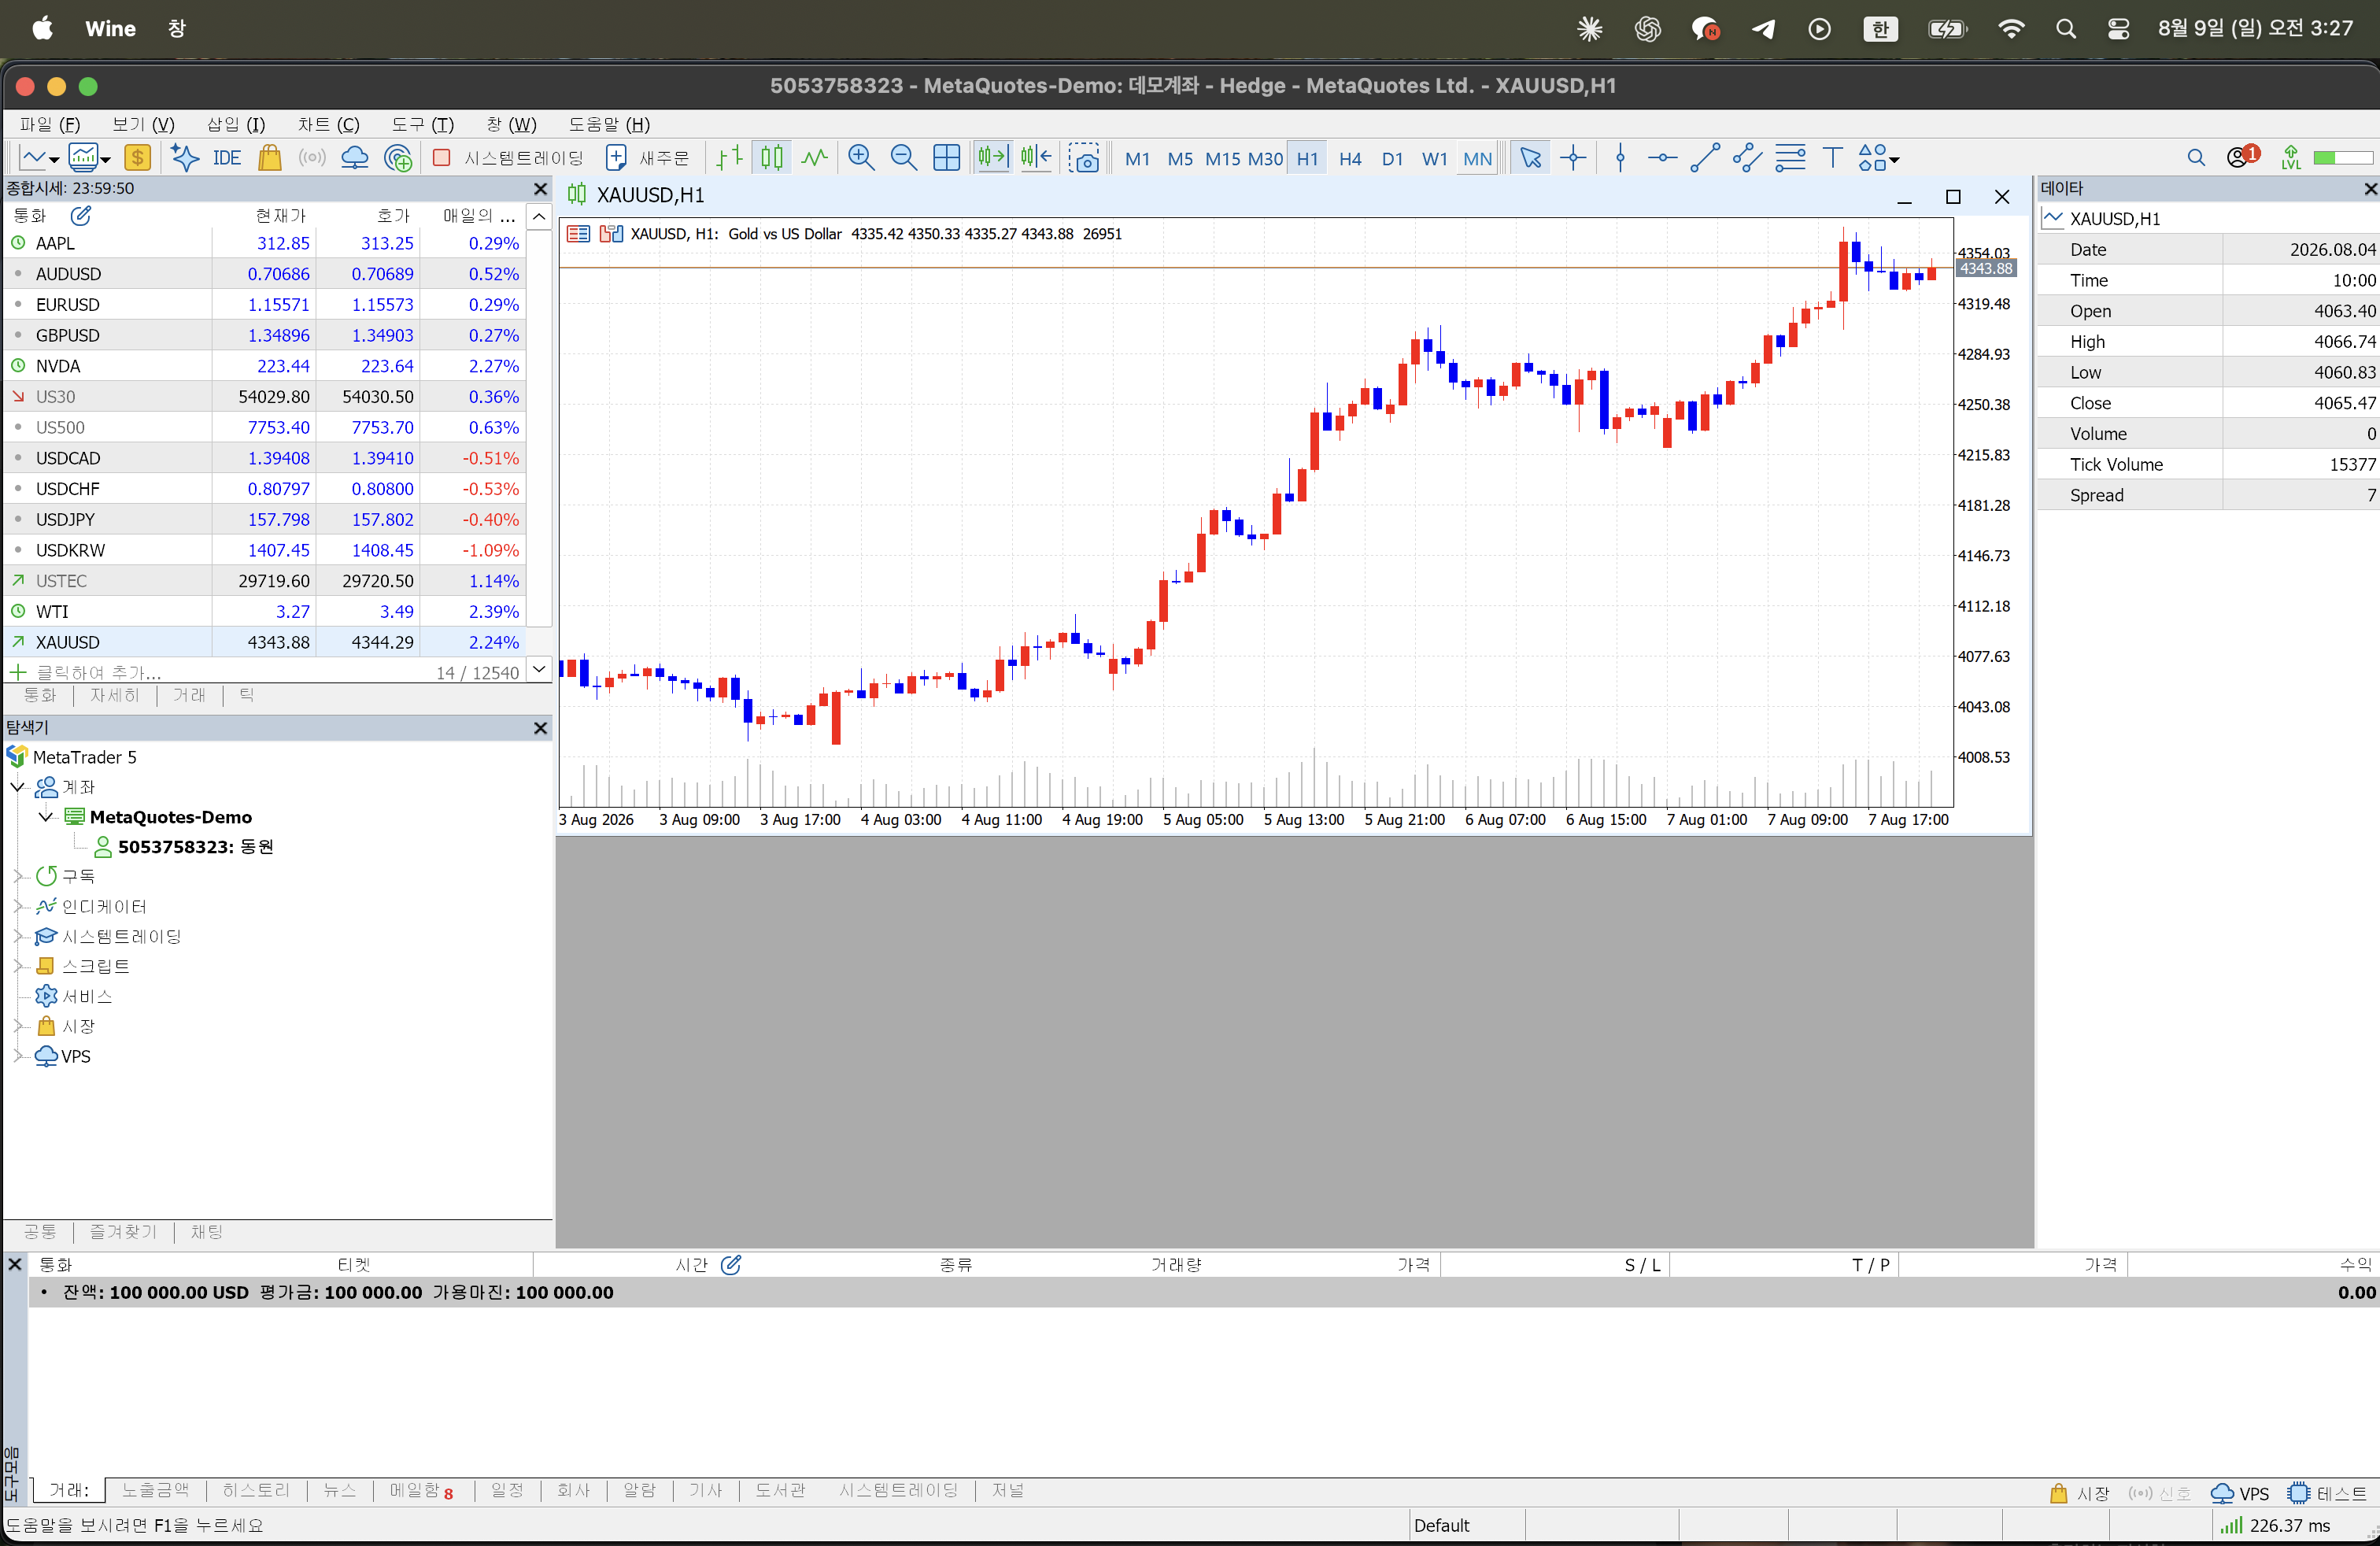Click the 클릭하여 추가 symbol add field

click(x=99, y=672)
